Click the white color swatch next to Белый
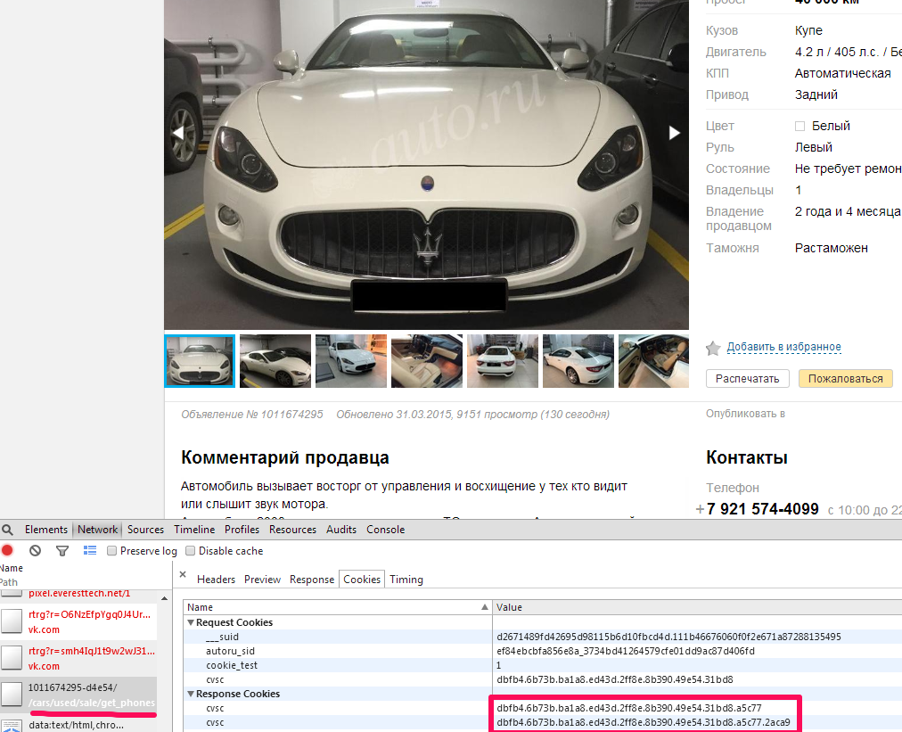Viewport: 902px width, 732px height. pos(799,126)
